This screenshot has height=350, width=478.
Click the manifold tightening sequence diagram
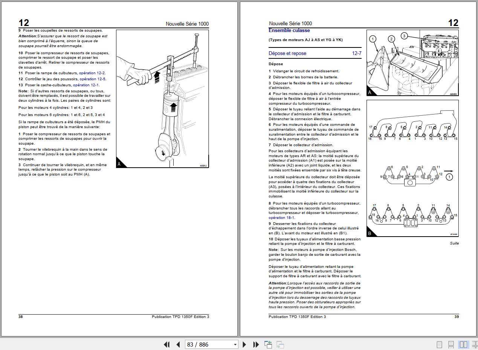412,168
